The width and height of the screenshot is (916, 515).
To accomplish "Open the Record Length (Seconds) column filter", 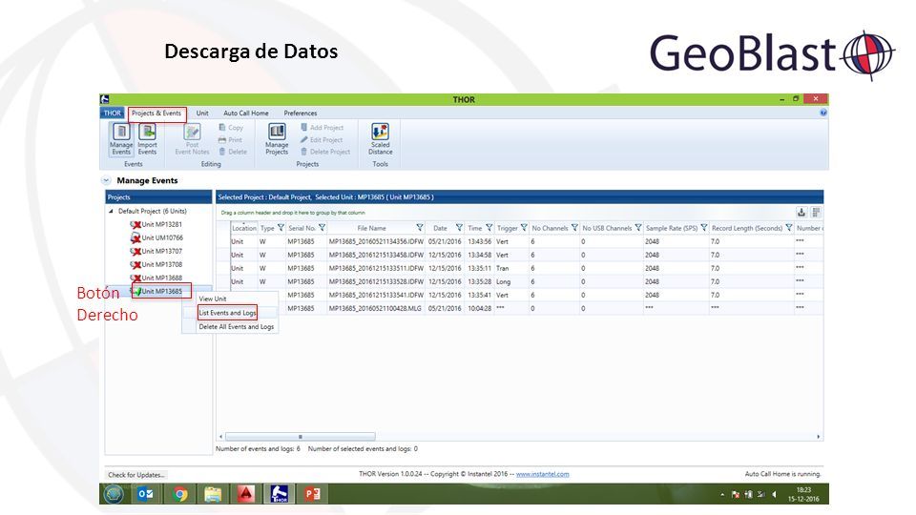I will tap(789, 228).
